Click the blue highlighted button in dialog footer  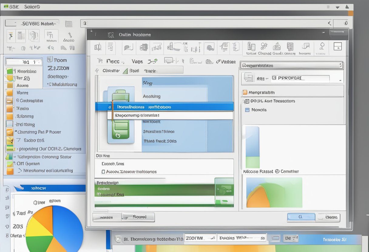[x=301, y=217]
